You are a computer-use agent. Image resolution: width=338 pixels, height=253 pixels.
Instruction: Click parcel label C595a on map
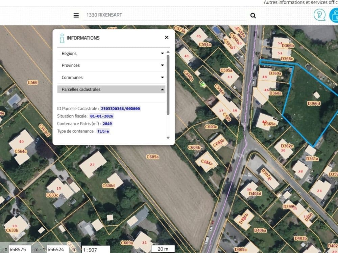pos(226,71)
